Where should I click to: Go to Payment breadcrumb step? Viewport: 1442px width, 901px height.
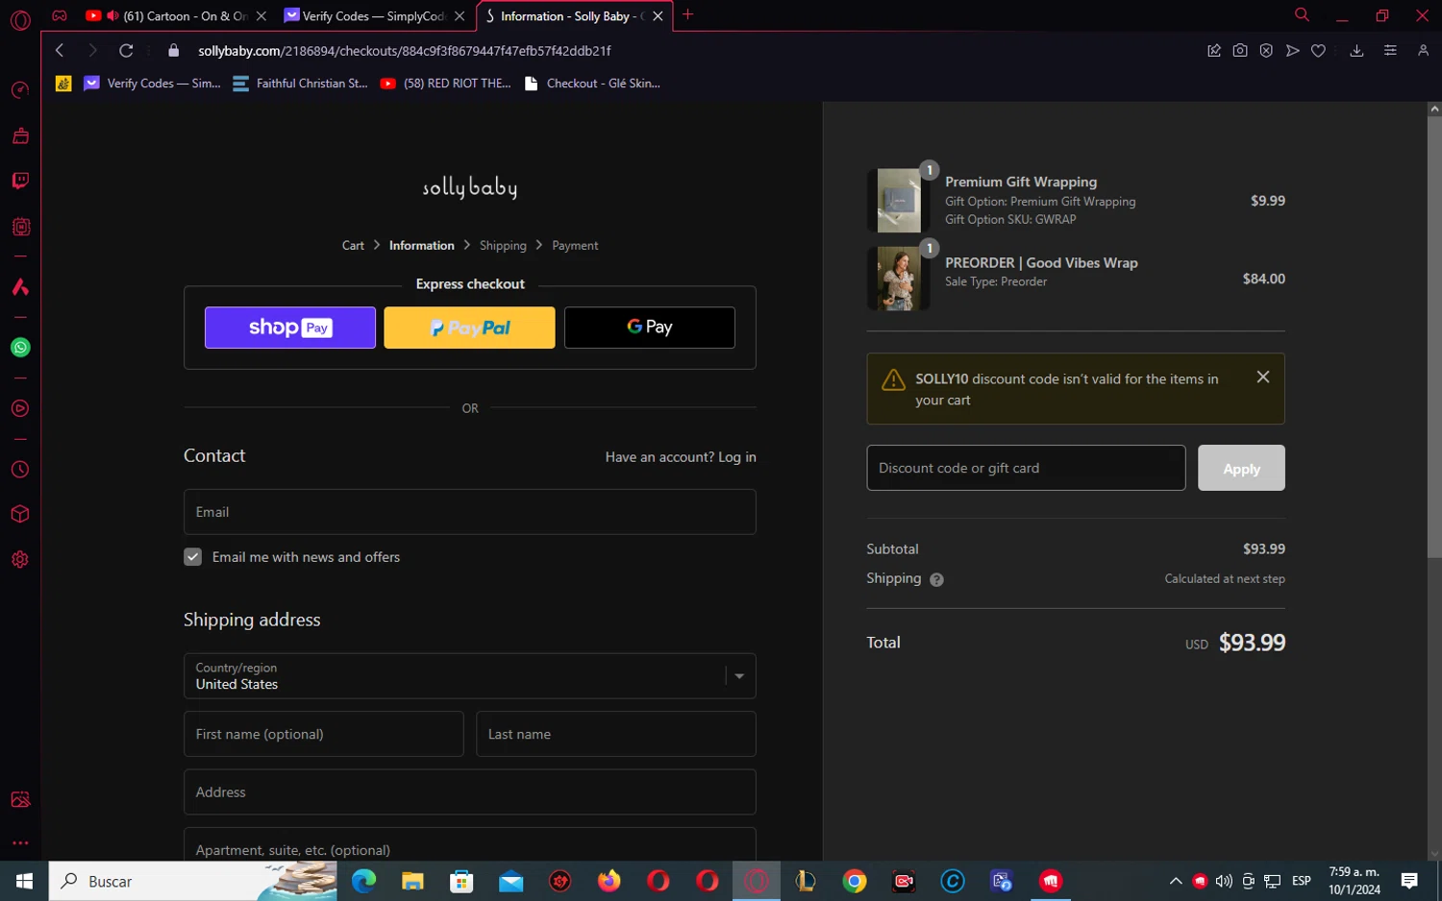575,246
